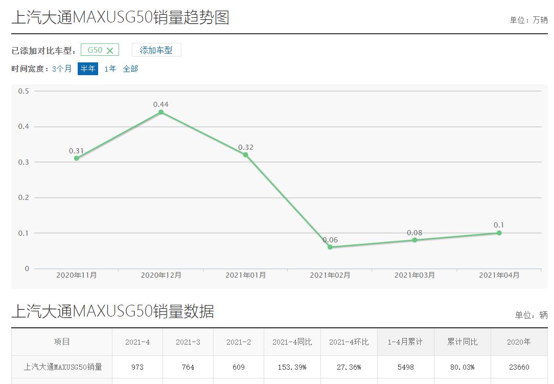
Task: Click the 累计同比 column header
Action: click(462, 342)
